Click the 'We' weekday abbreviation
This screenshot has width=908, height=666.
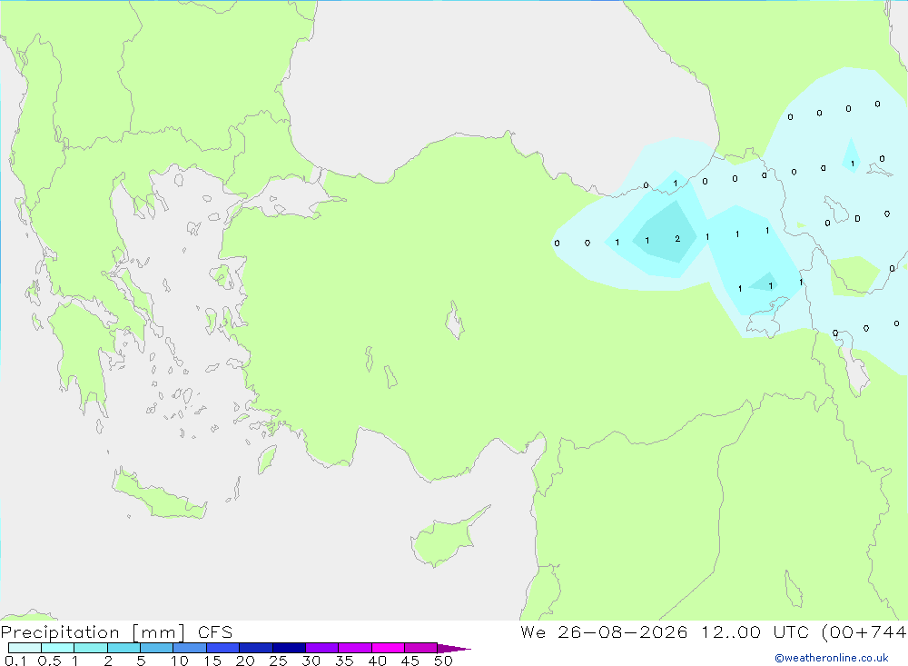pos(533,631)
